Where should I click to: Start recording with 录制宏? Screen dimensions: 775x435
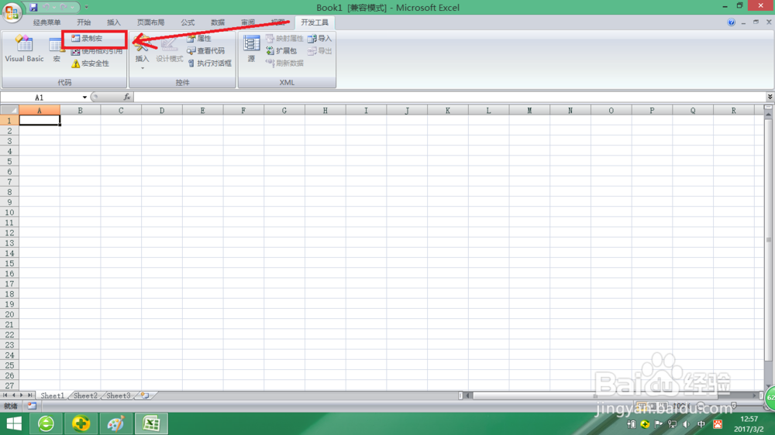(x=87, y=39)
